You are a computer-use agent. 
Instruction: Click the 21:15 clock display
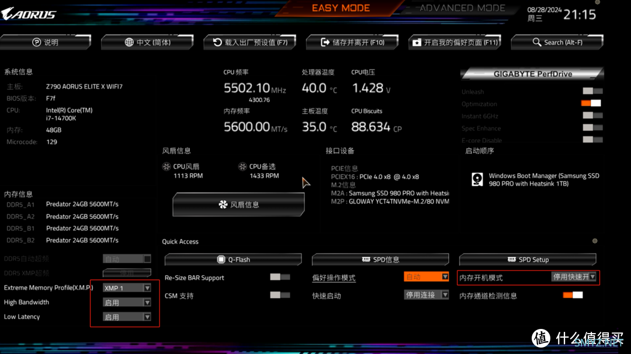point(580,15)
